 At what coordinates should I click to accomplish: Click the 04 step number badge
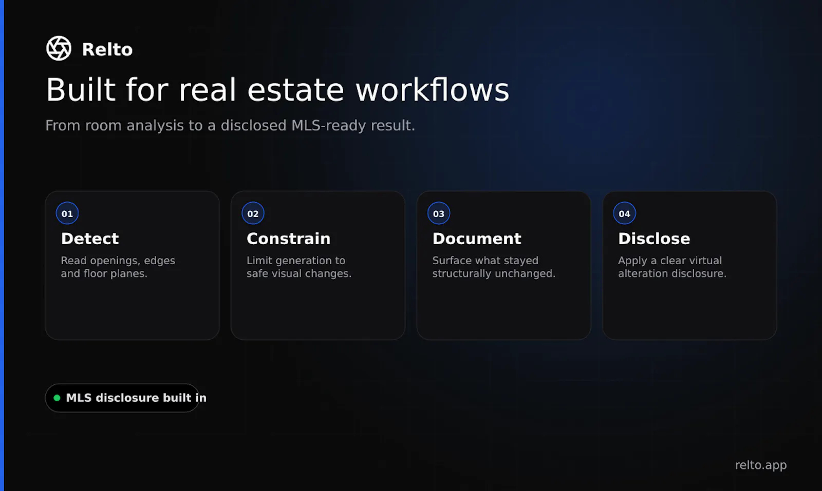[625, 213]
